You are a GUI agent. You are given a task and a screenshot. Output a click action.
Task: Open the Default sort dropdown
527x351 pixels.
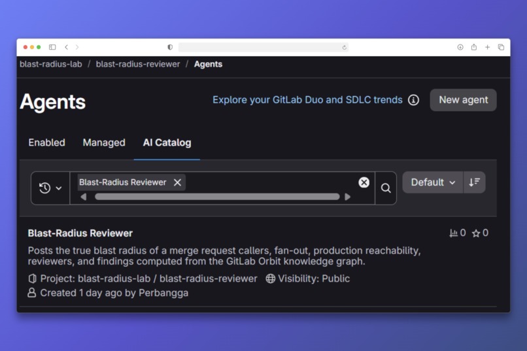pos(433,182)
